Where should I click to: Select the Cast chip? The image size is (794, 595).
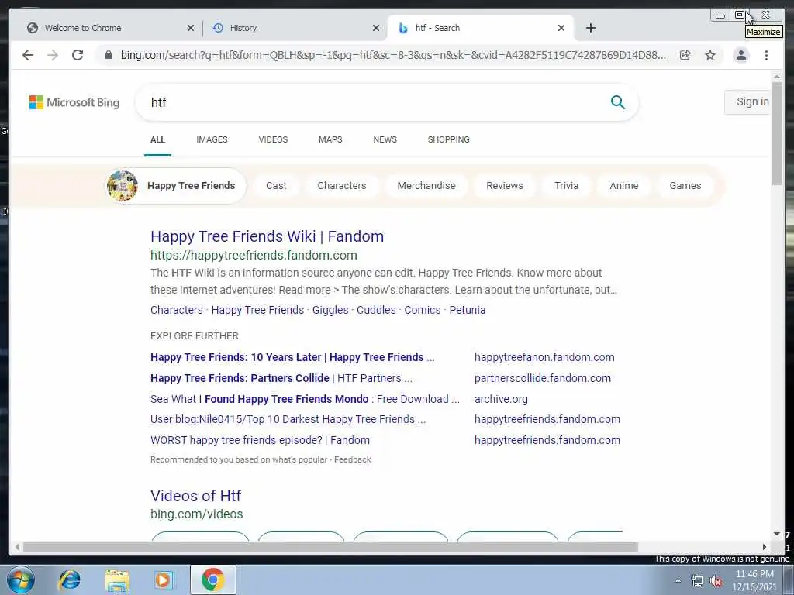(x=276, y=186)
